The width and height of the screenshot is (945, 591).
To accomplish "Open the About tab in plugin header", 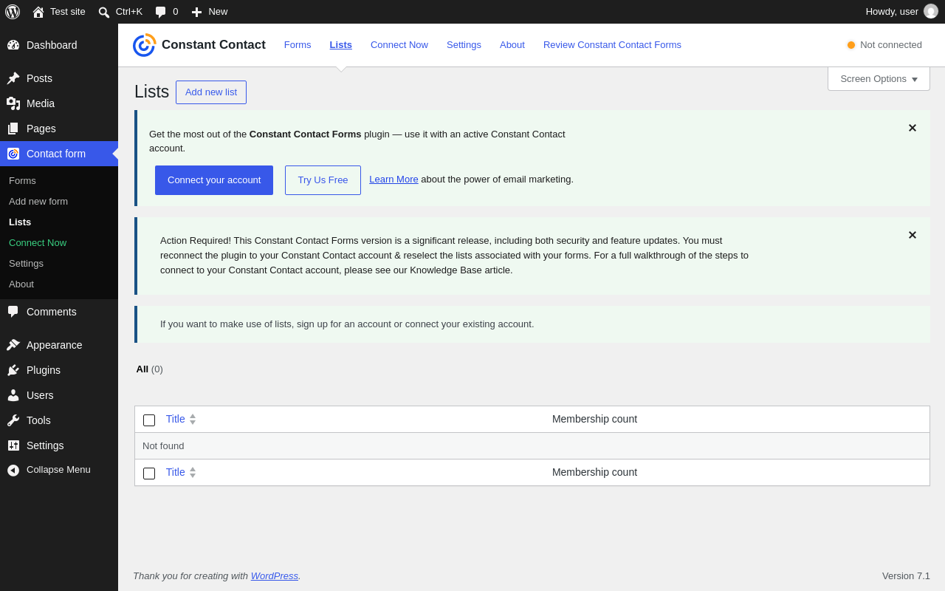I will 512,45.
